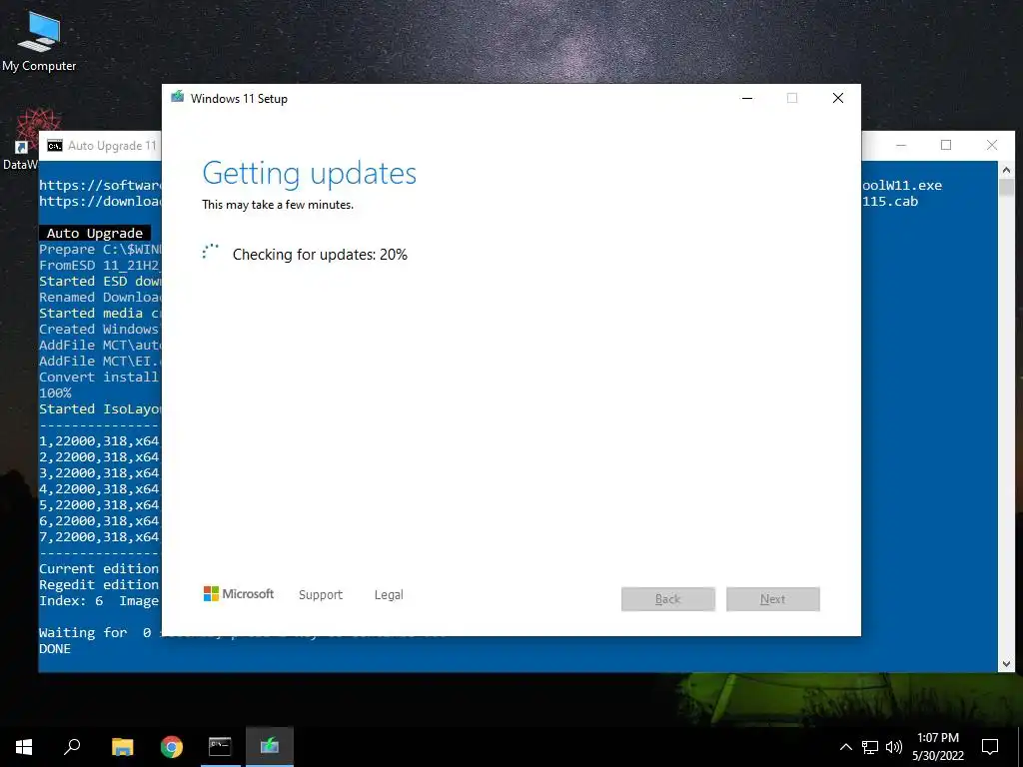Screen dimensions: 1023x767
Task: Open taskbar Search magnifier
Action: point(72,747)
